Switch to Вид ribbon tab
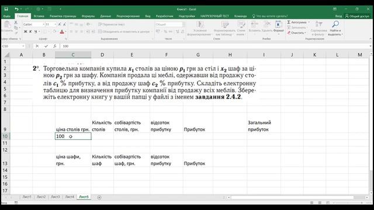Viewport: 374px width, 210px height. point(148,16)
